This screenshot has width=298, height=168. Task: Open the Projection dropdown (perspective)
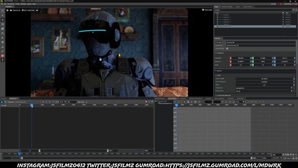264,88
